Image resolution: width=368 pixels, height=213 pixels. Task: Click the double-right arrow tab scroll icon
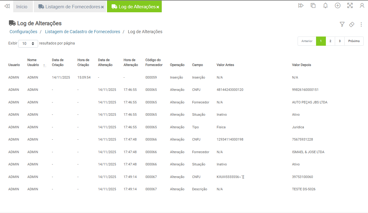tap(301, 6)
